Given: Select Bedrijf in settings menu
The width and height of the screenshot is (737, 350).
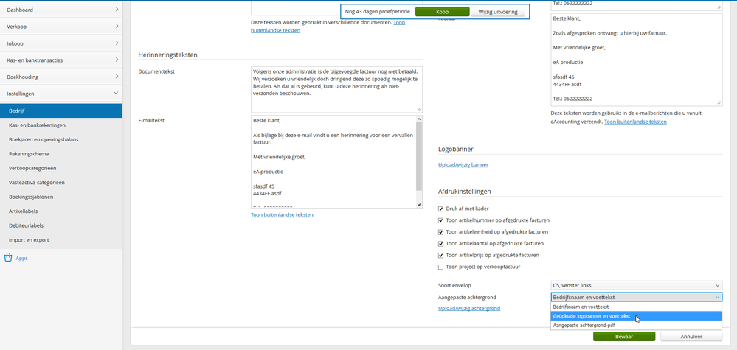Looking at the screenshot, I should [x=61, y=111].
